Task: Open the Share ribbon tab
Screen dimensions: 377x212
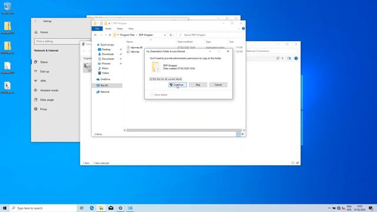Action: click(120, 29)
